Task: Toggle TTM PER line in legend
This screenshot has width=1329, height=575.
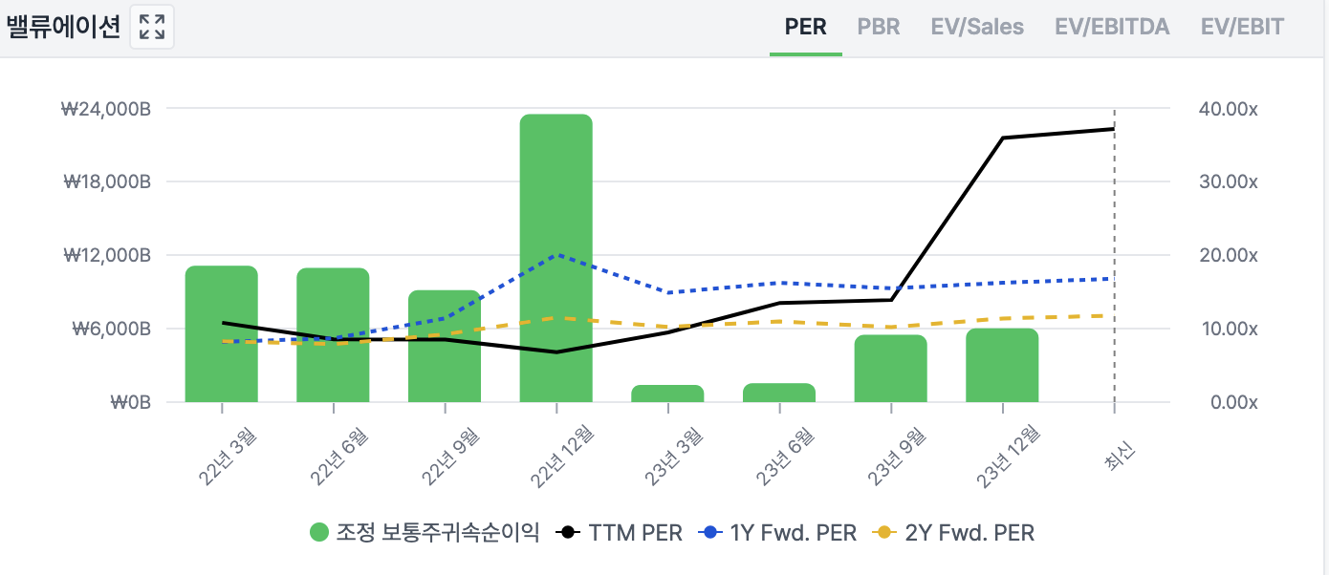Action: (x=621, y=532)
